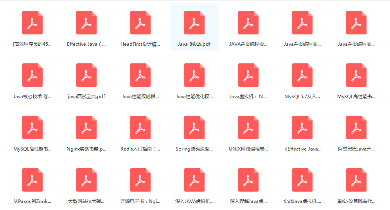390x210 pixels.
Task: Click the Effective Java ( ... PDF icon
Action: pos(86,23)
